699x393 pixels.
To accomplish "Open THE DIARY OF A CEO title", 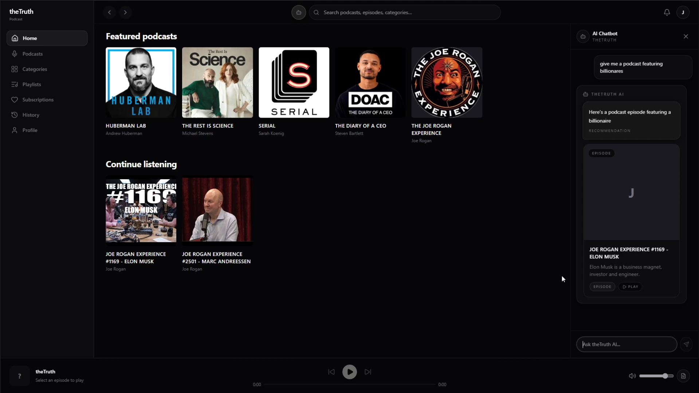I will tap(361, 126).
